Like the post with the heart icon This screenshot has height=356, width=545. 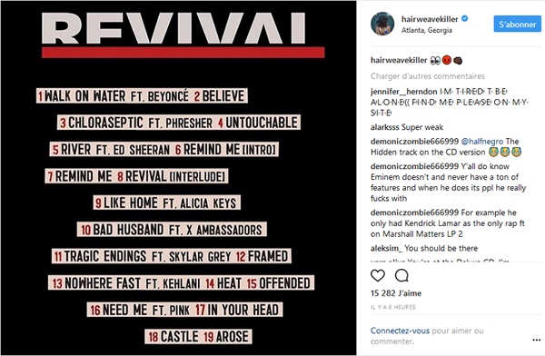point(378,276)
